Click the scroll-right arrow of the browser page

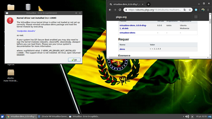(x=208, y=58)
